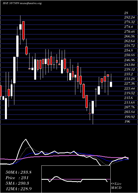
Task: Click the white candle at the lowest low
Action: tap(93, 107)
